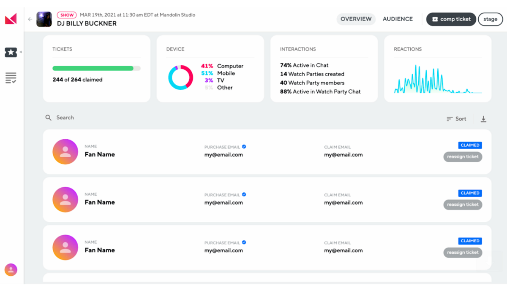This screenshot has width=507, height=293.
Task: Click the first fan's avatar thumbnail
Action: [x=65, y=151]
